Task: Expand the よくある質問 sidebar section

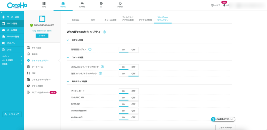Action: point(12,60)
